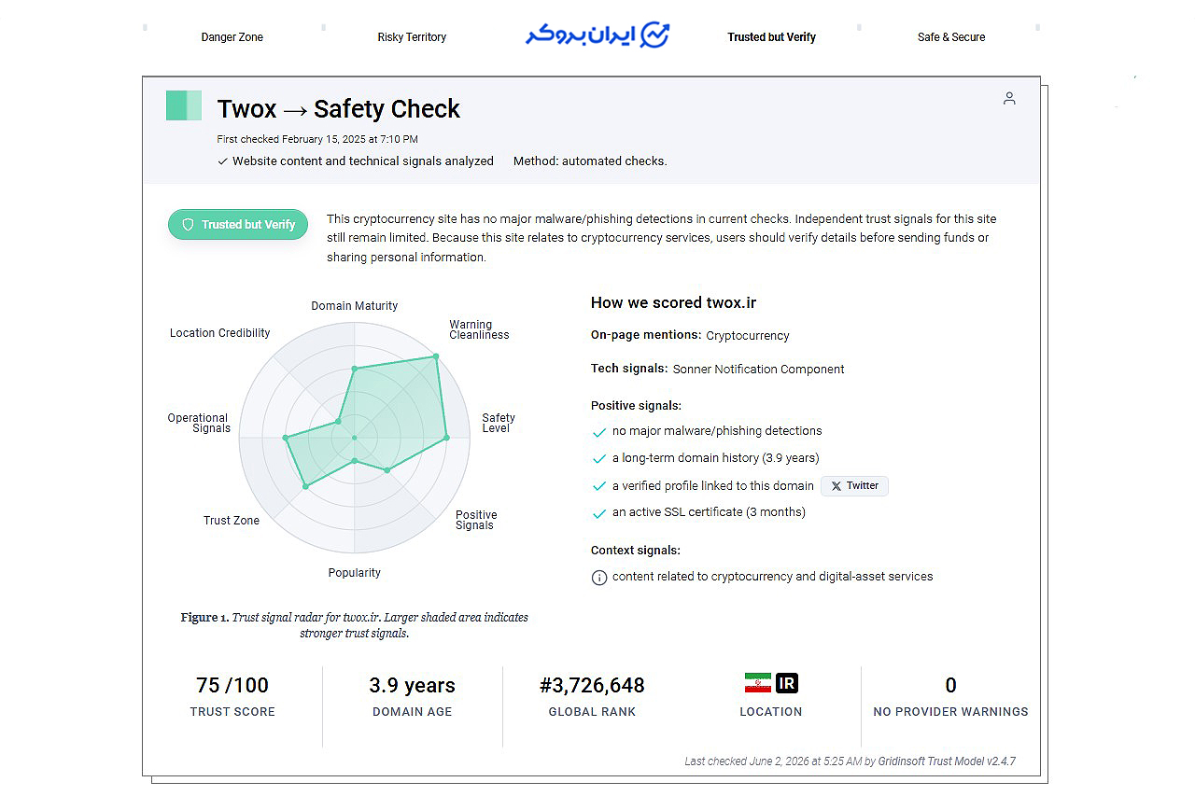Click the Iran flag icon
Image resolution: width=1195 pixels, height=796 pixels.
coord(758,683)
